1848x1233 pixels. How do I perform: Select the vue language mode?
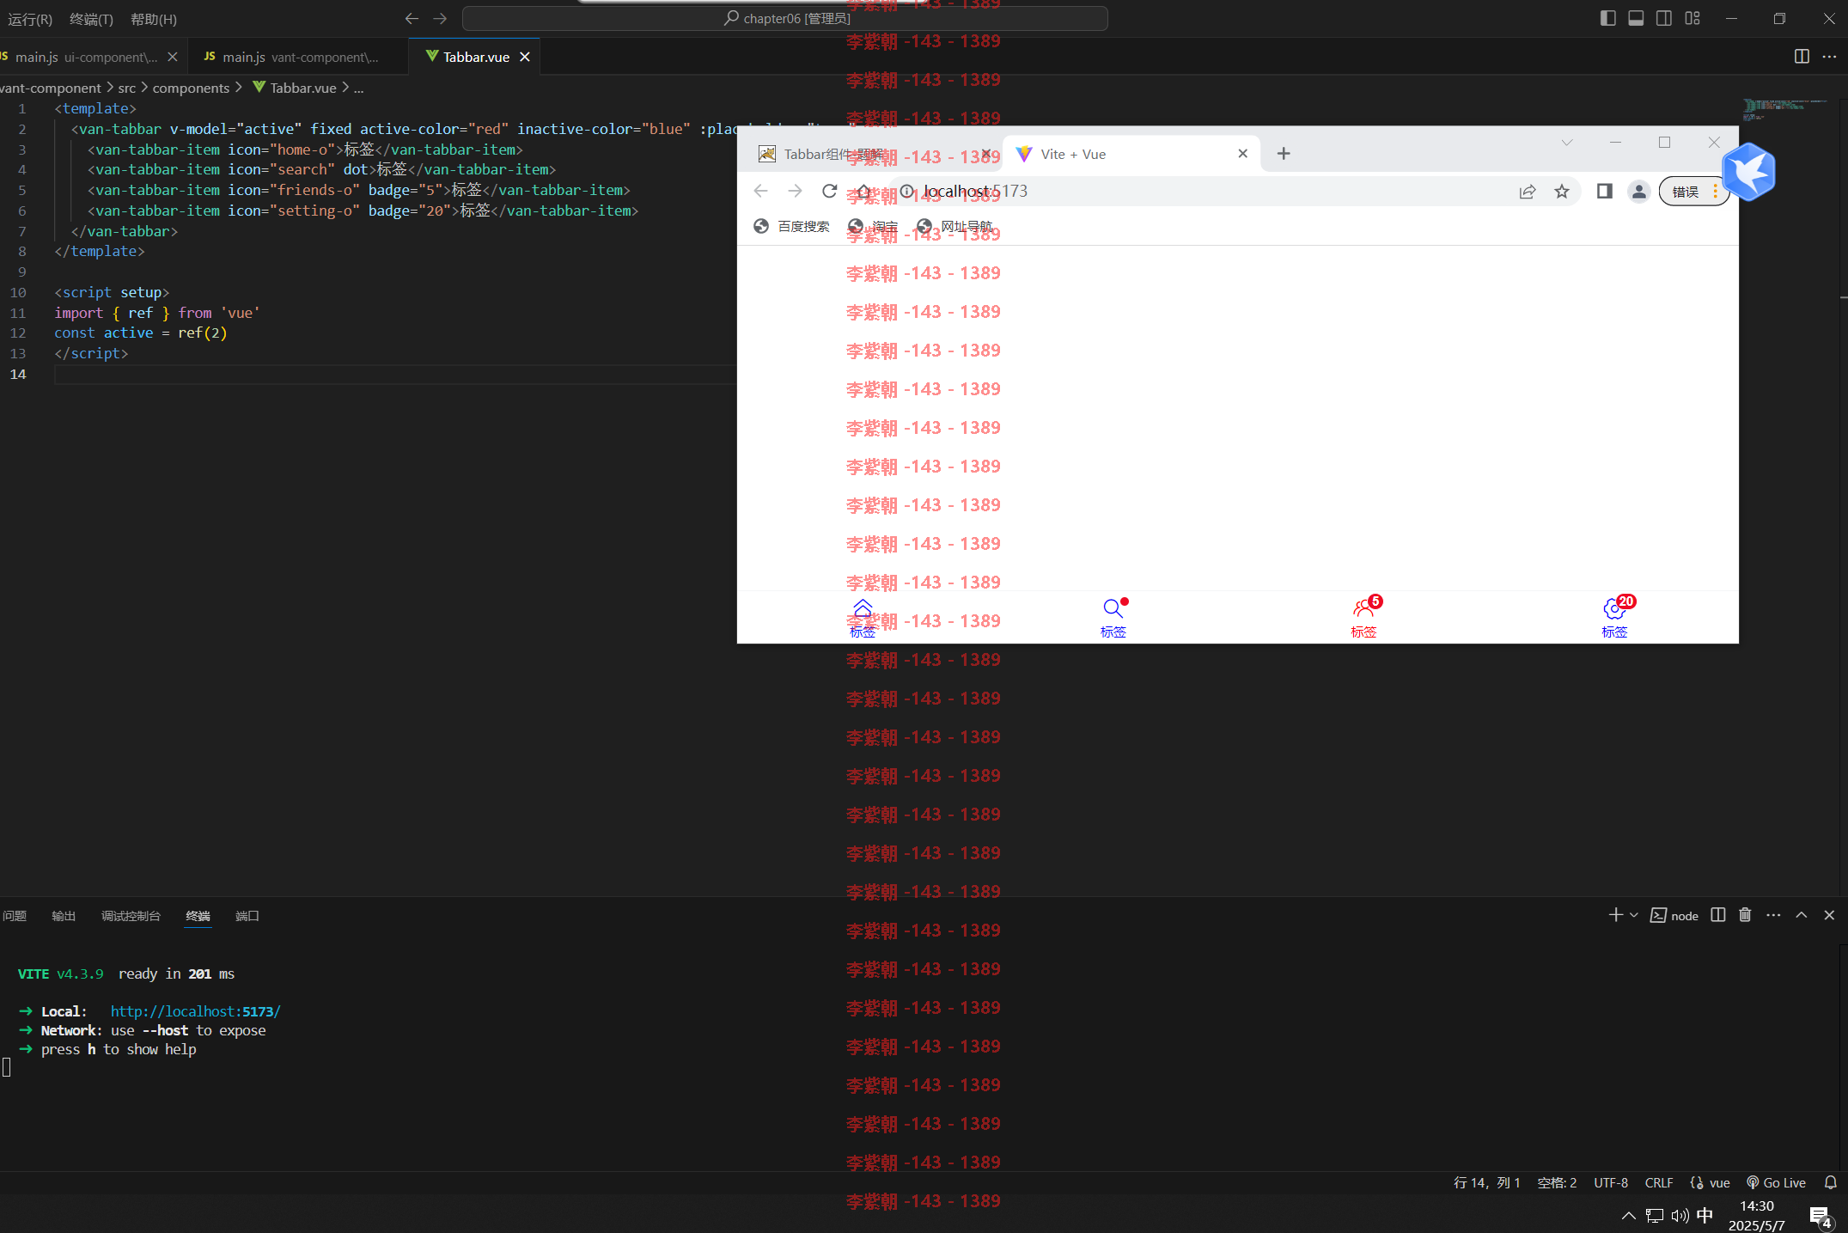pyautogui.click(x=1710, y=1183)
